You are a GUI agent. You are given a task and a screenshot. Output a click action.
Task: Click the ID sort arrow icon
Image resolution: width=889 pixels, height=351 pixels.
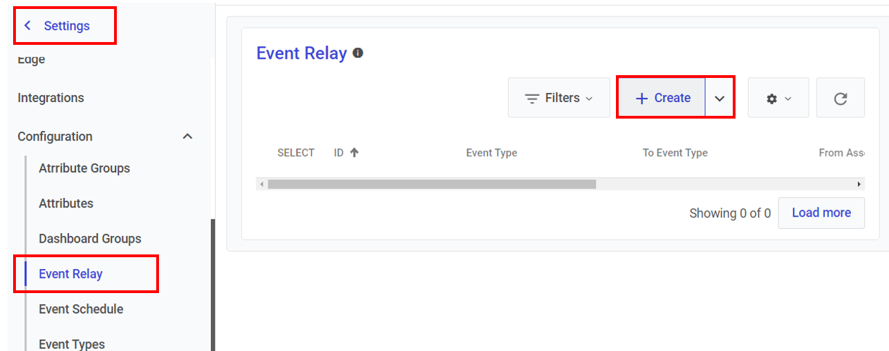355,153
